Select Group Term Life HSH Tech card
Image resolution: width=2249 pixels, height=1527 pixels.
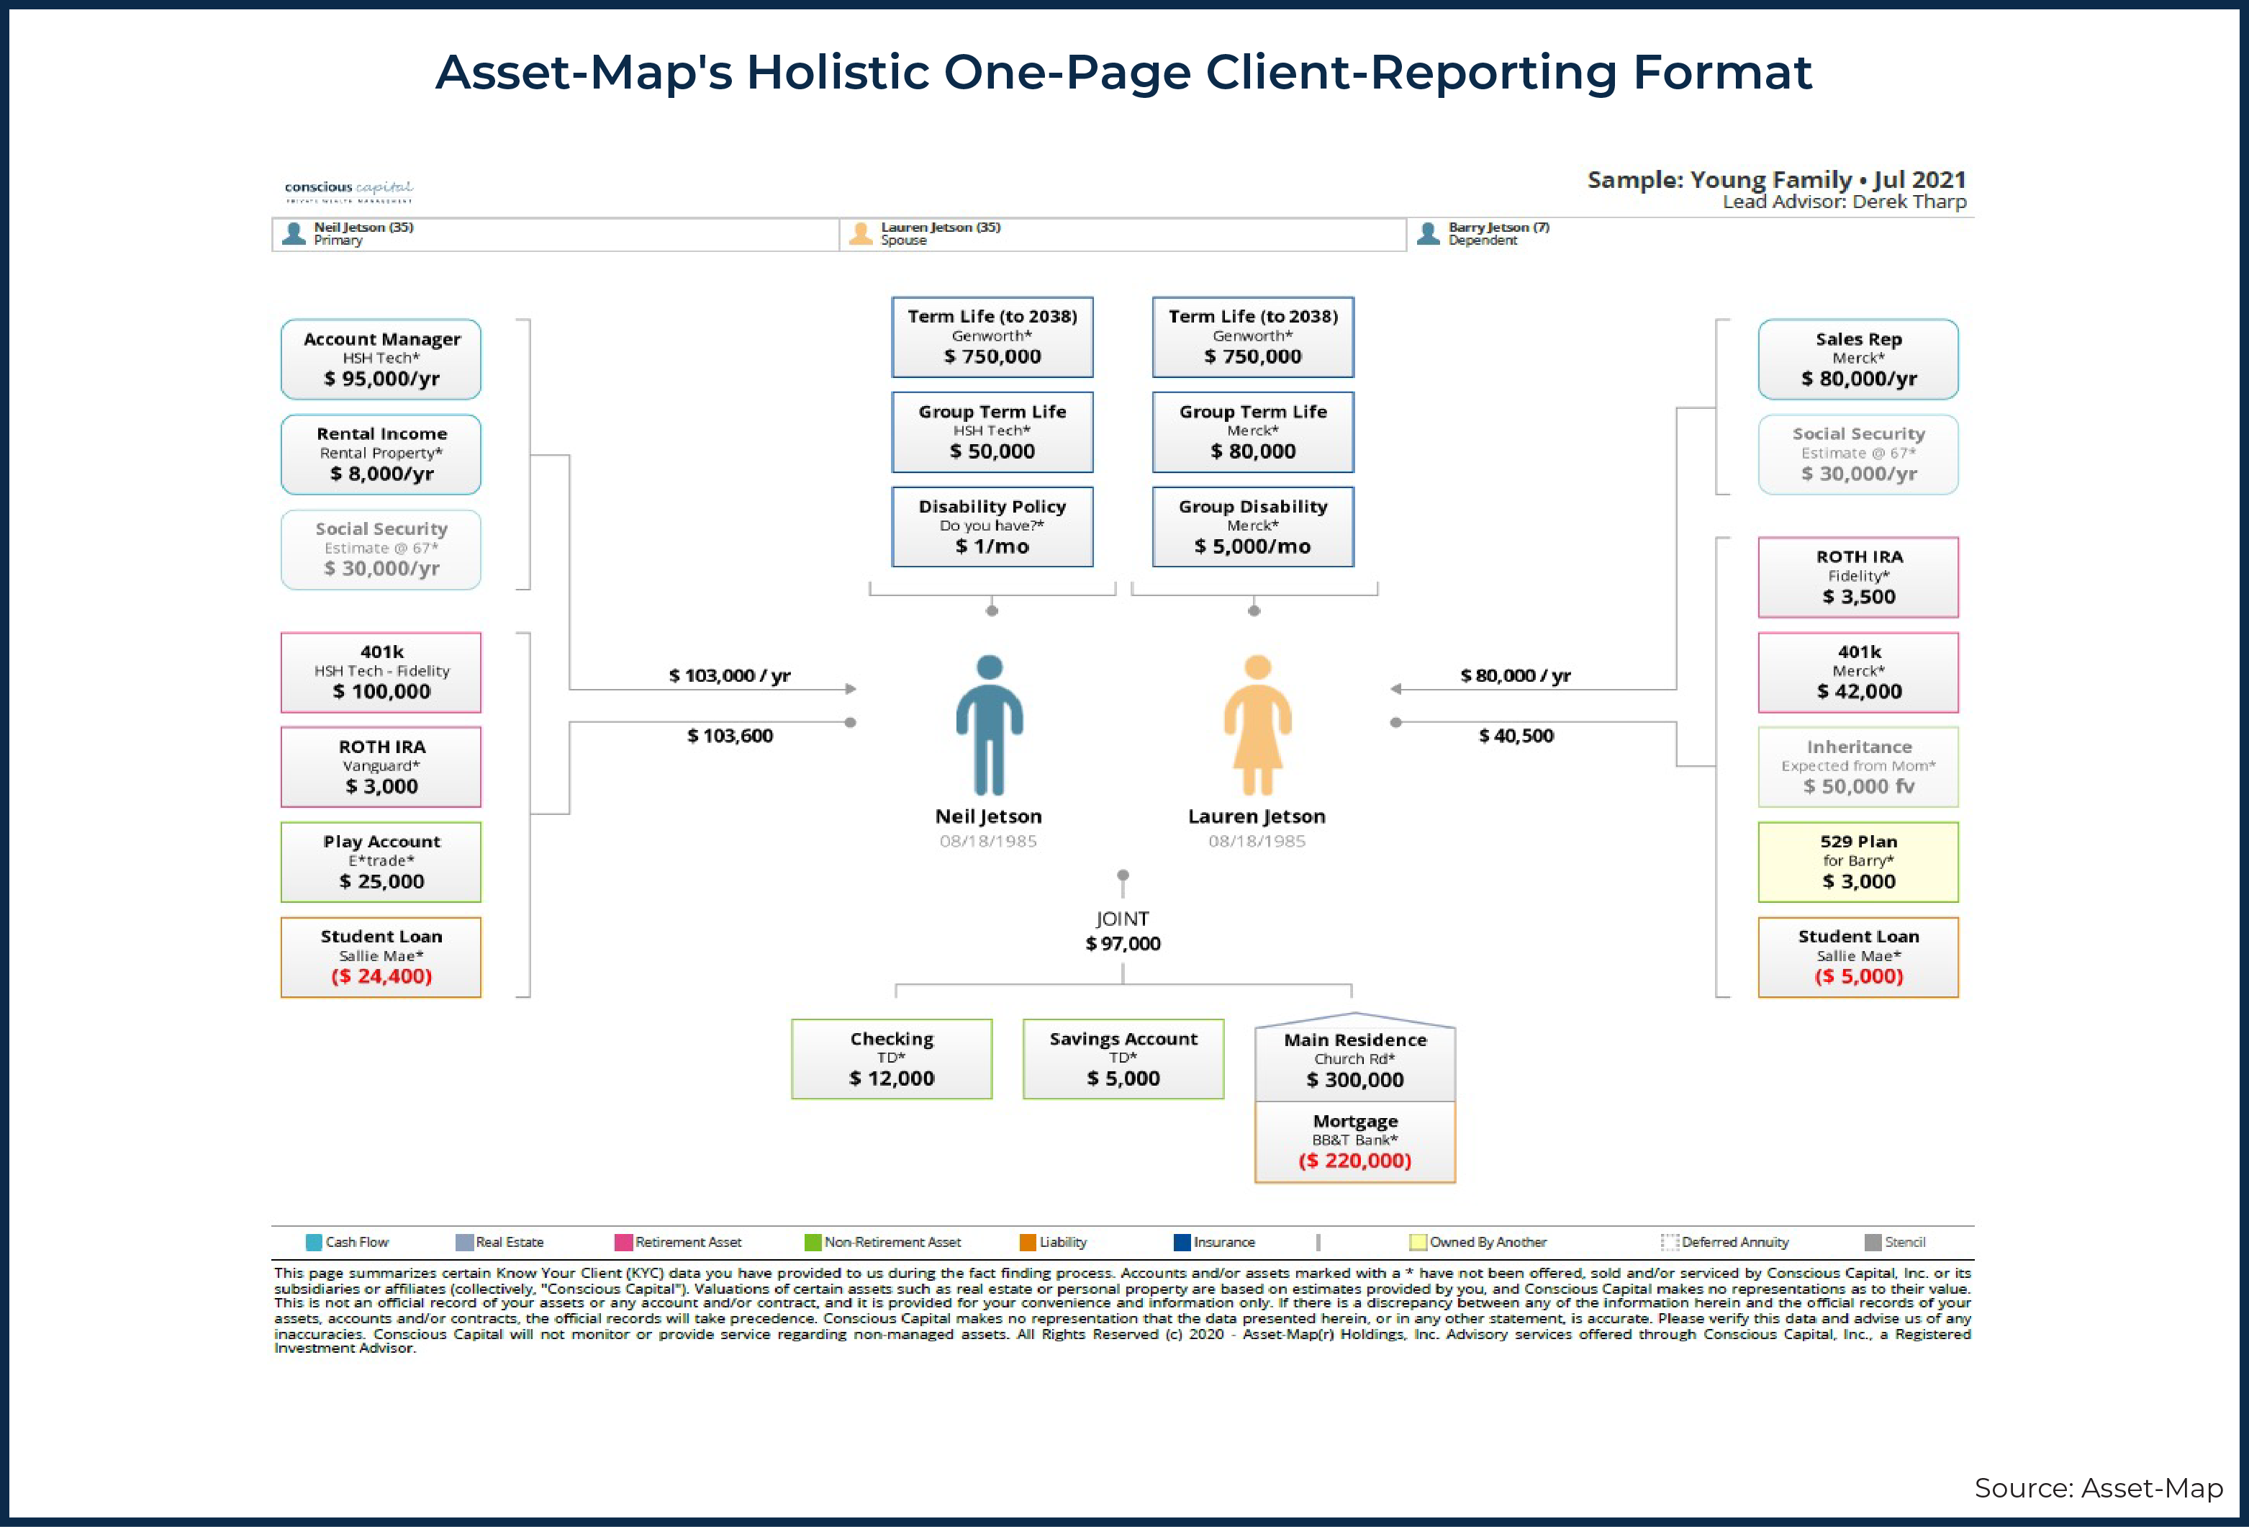point(992,432)
